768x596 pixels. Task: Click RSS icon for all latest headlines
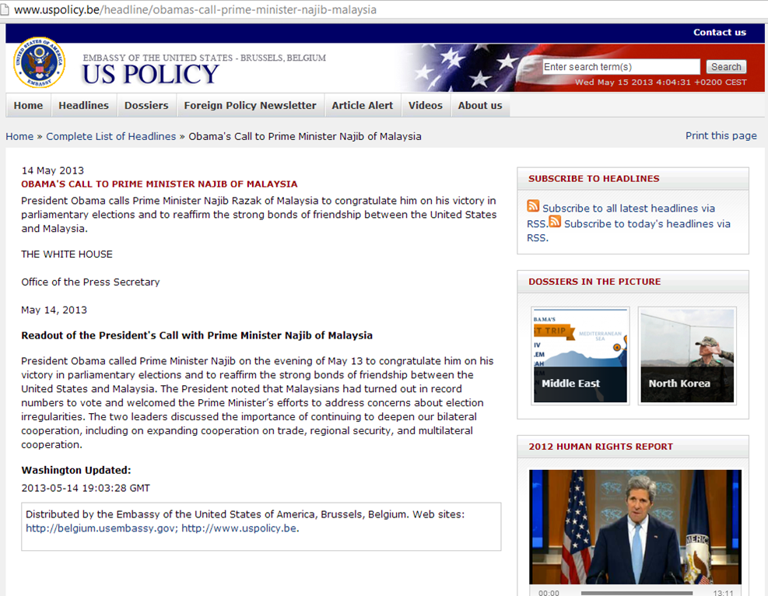pyautogui.click(x=533, y=206)
